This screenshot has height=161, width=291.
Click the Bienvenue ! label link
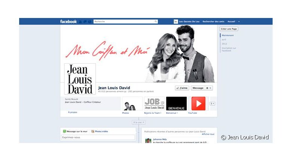(x=172, y=113)
